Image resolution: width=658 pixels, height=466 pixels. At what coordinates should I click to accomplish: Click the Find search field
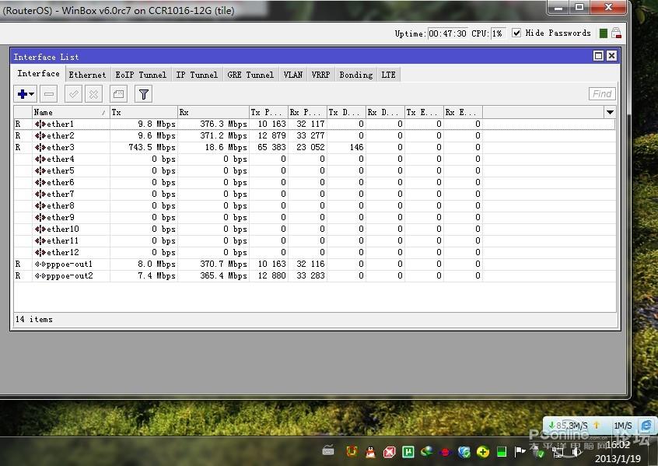tap(602, 93)
